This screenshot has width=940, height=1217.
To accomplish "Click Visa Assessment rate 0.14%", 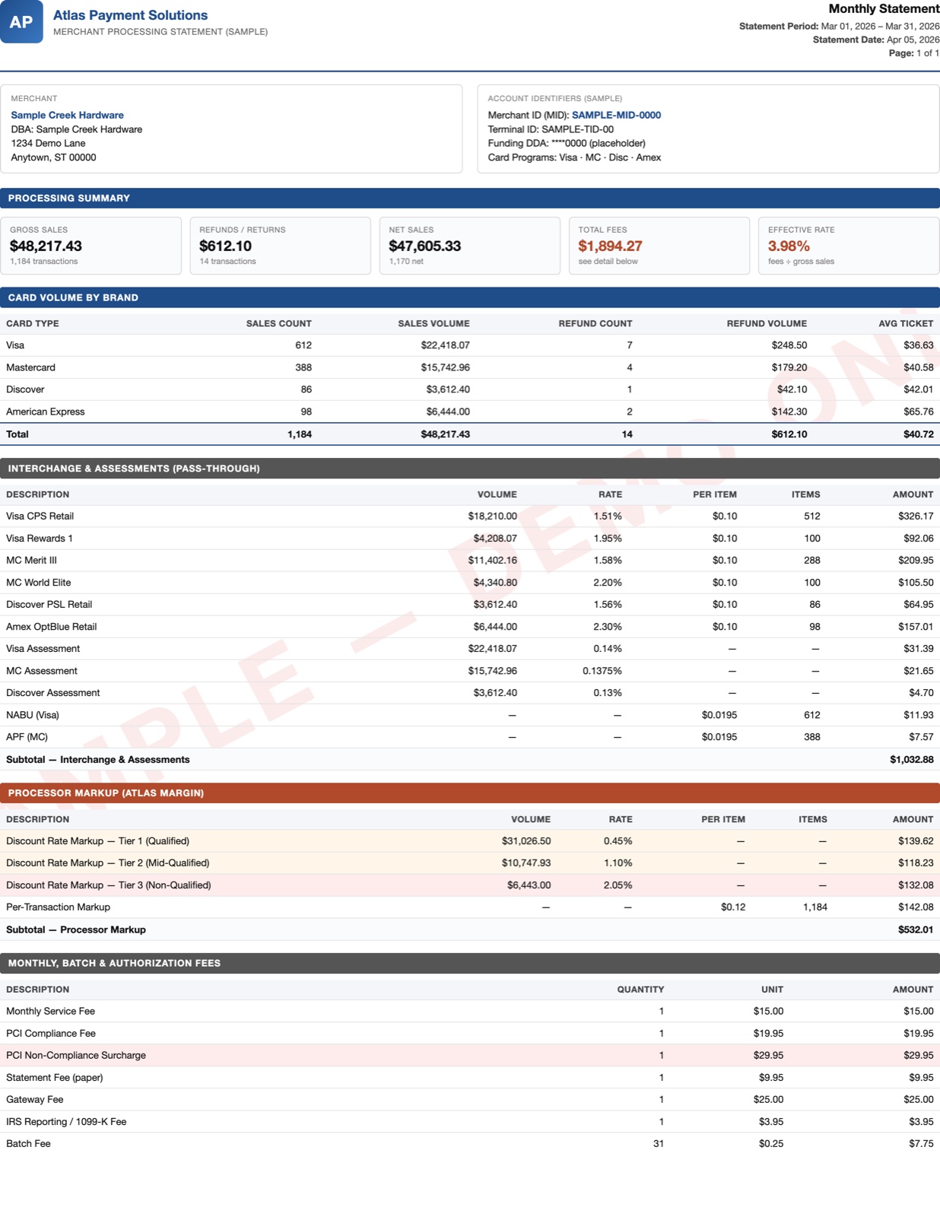I will click(x=608, y=649).
